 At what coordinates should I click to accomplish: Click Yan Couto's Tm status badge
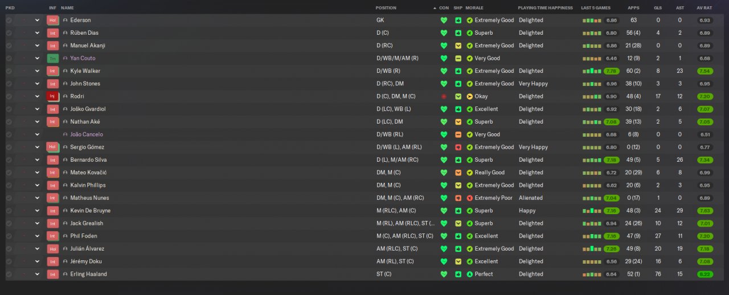tap(53, 58)
